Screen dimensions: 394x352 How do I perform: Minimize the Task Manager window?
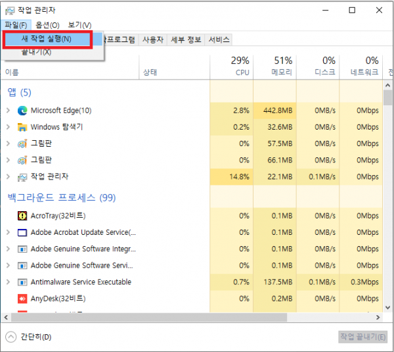point(326,11)
